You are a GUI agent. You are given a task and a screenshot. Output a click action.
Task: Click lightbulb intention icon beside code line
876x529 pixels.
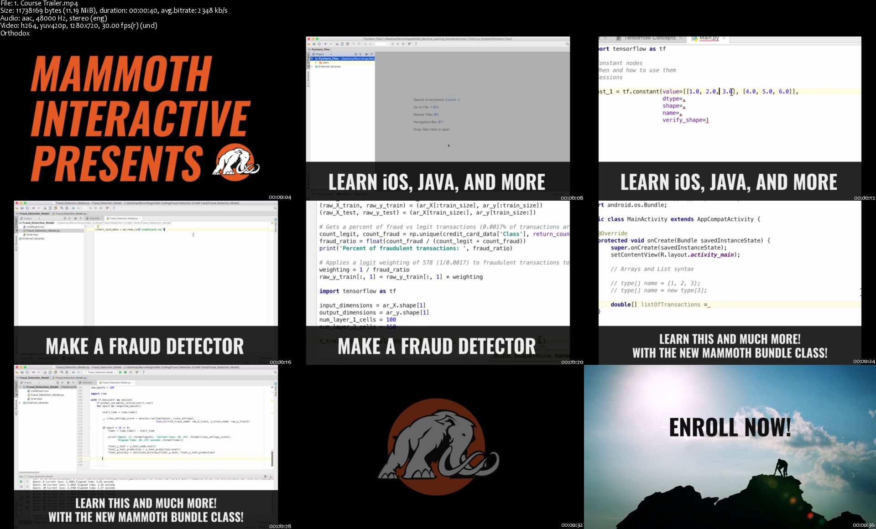point(98,226)
